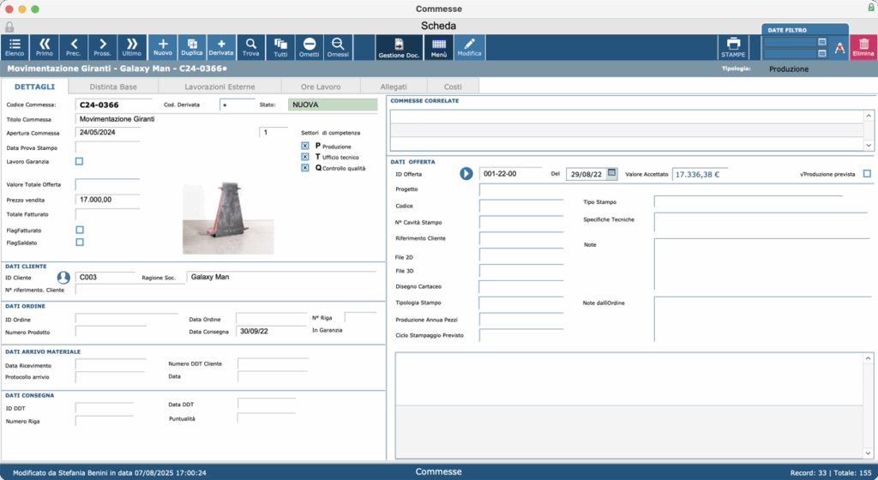Open the Menù icon
Screen dimensions: 878x480
[x=439, y=47]
